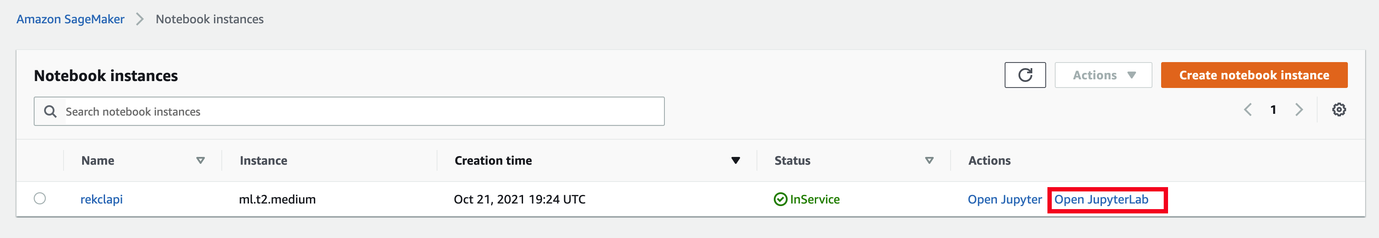Open the rekclapi notebook link
This screenshot has width=1379, height=238.
101,200
